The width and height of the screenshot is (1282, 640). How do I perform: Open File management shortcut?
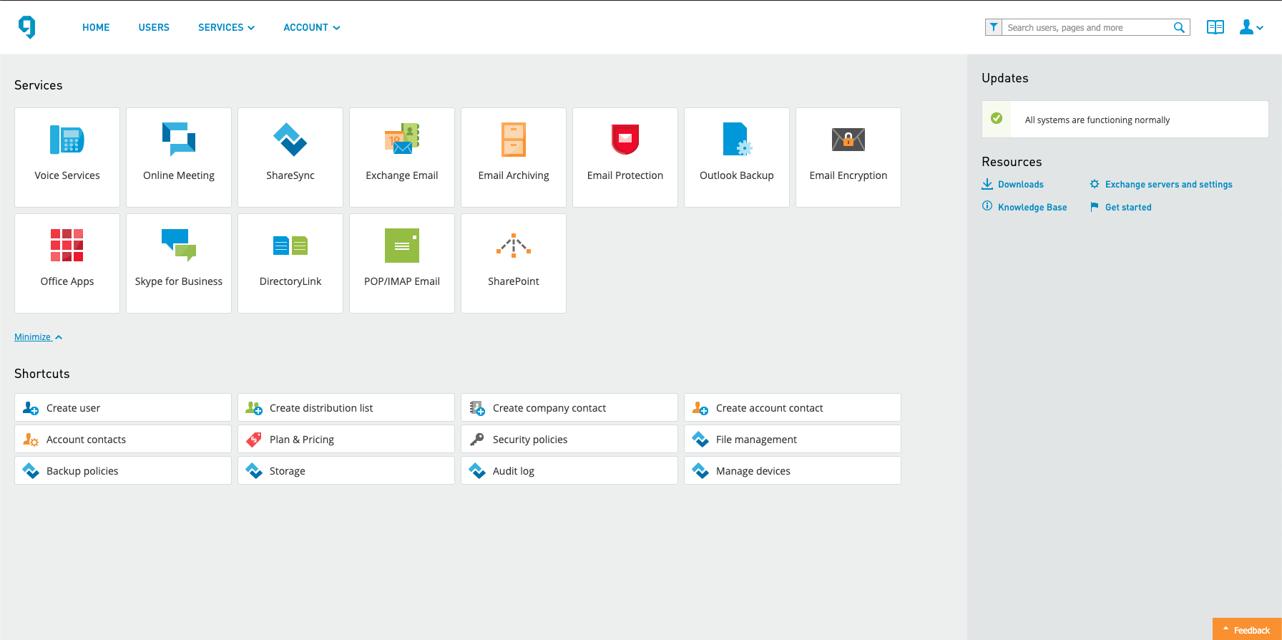click(x=793, y=439)
